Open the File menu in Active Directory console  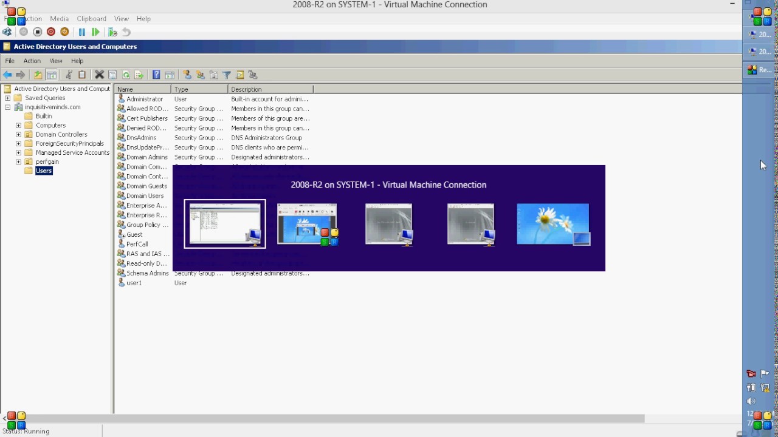click(x=10, y=61)
